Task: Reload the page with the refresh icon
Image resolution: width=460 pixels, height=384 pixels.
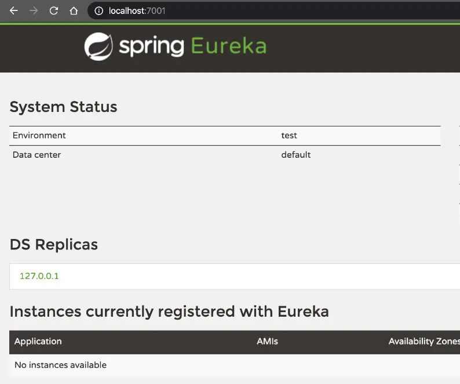Action: coord(54,11)
